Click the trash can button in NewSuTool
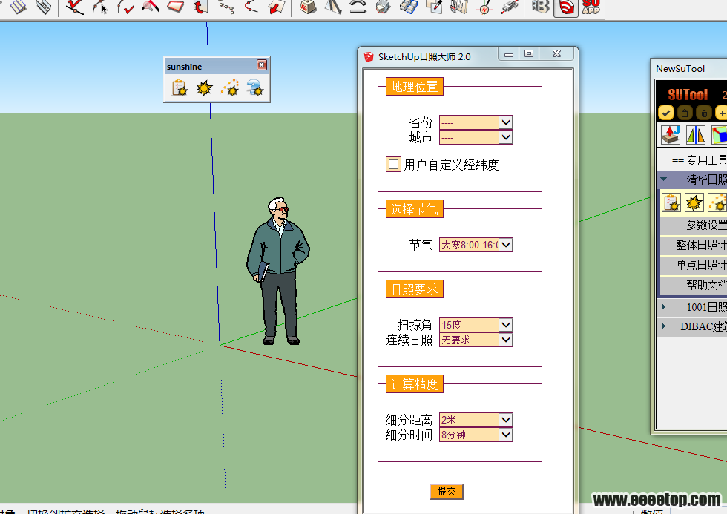This screenshot has height=514, width=727. point(704,113)
